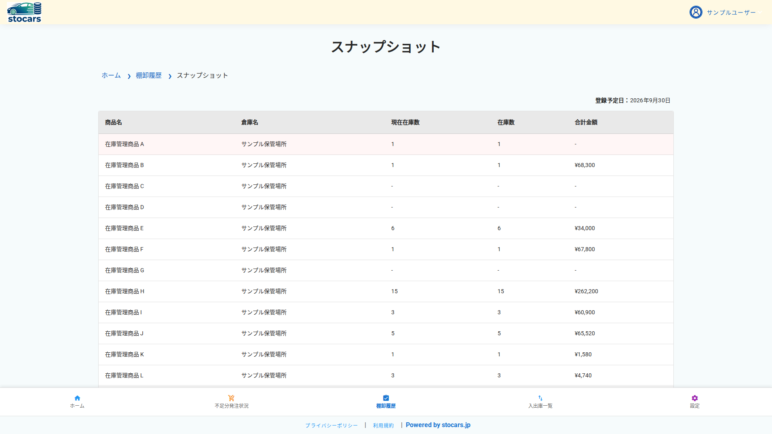
Task: Click the 現在在庫数 column header
Action: pos(405,122)
